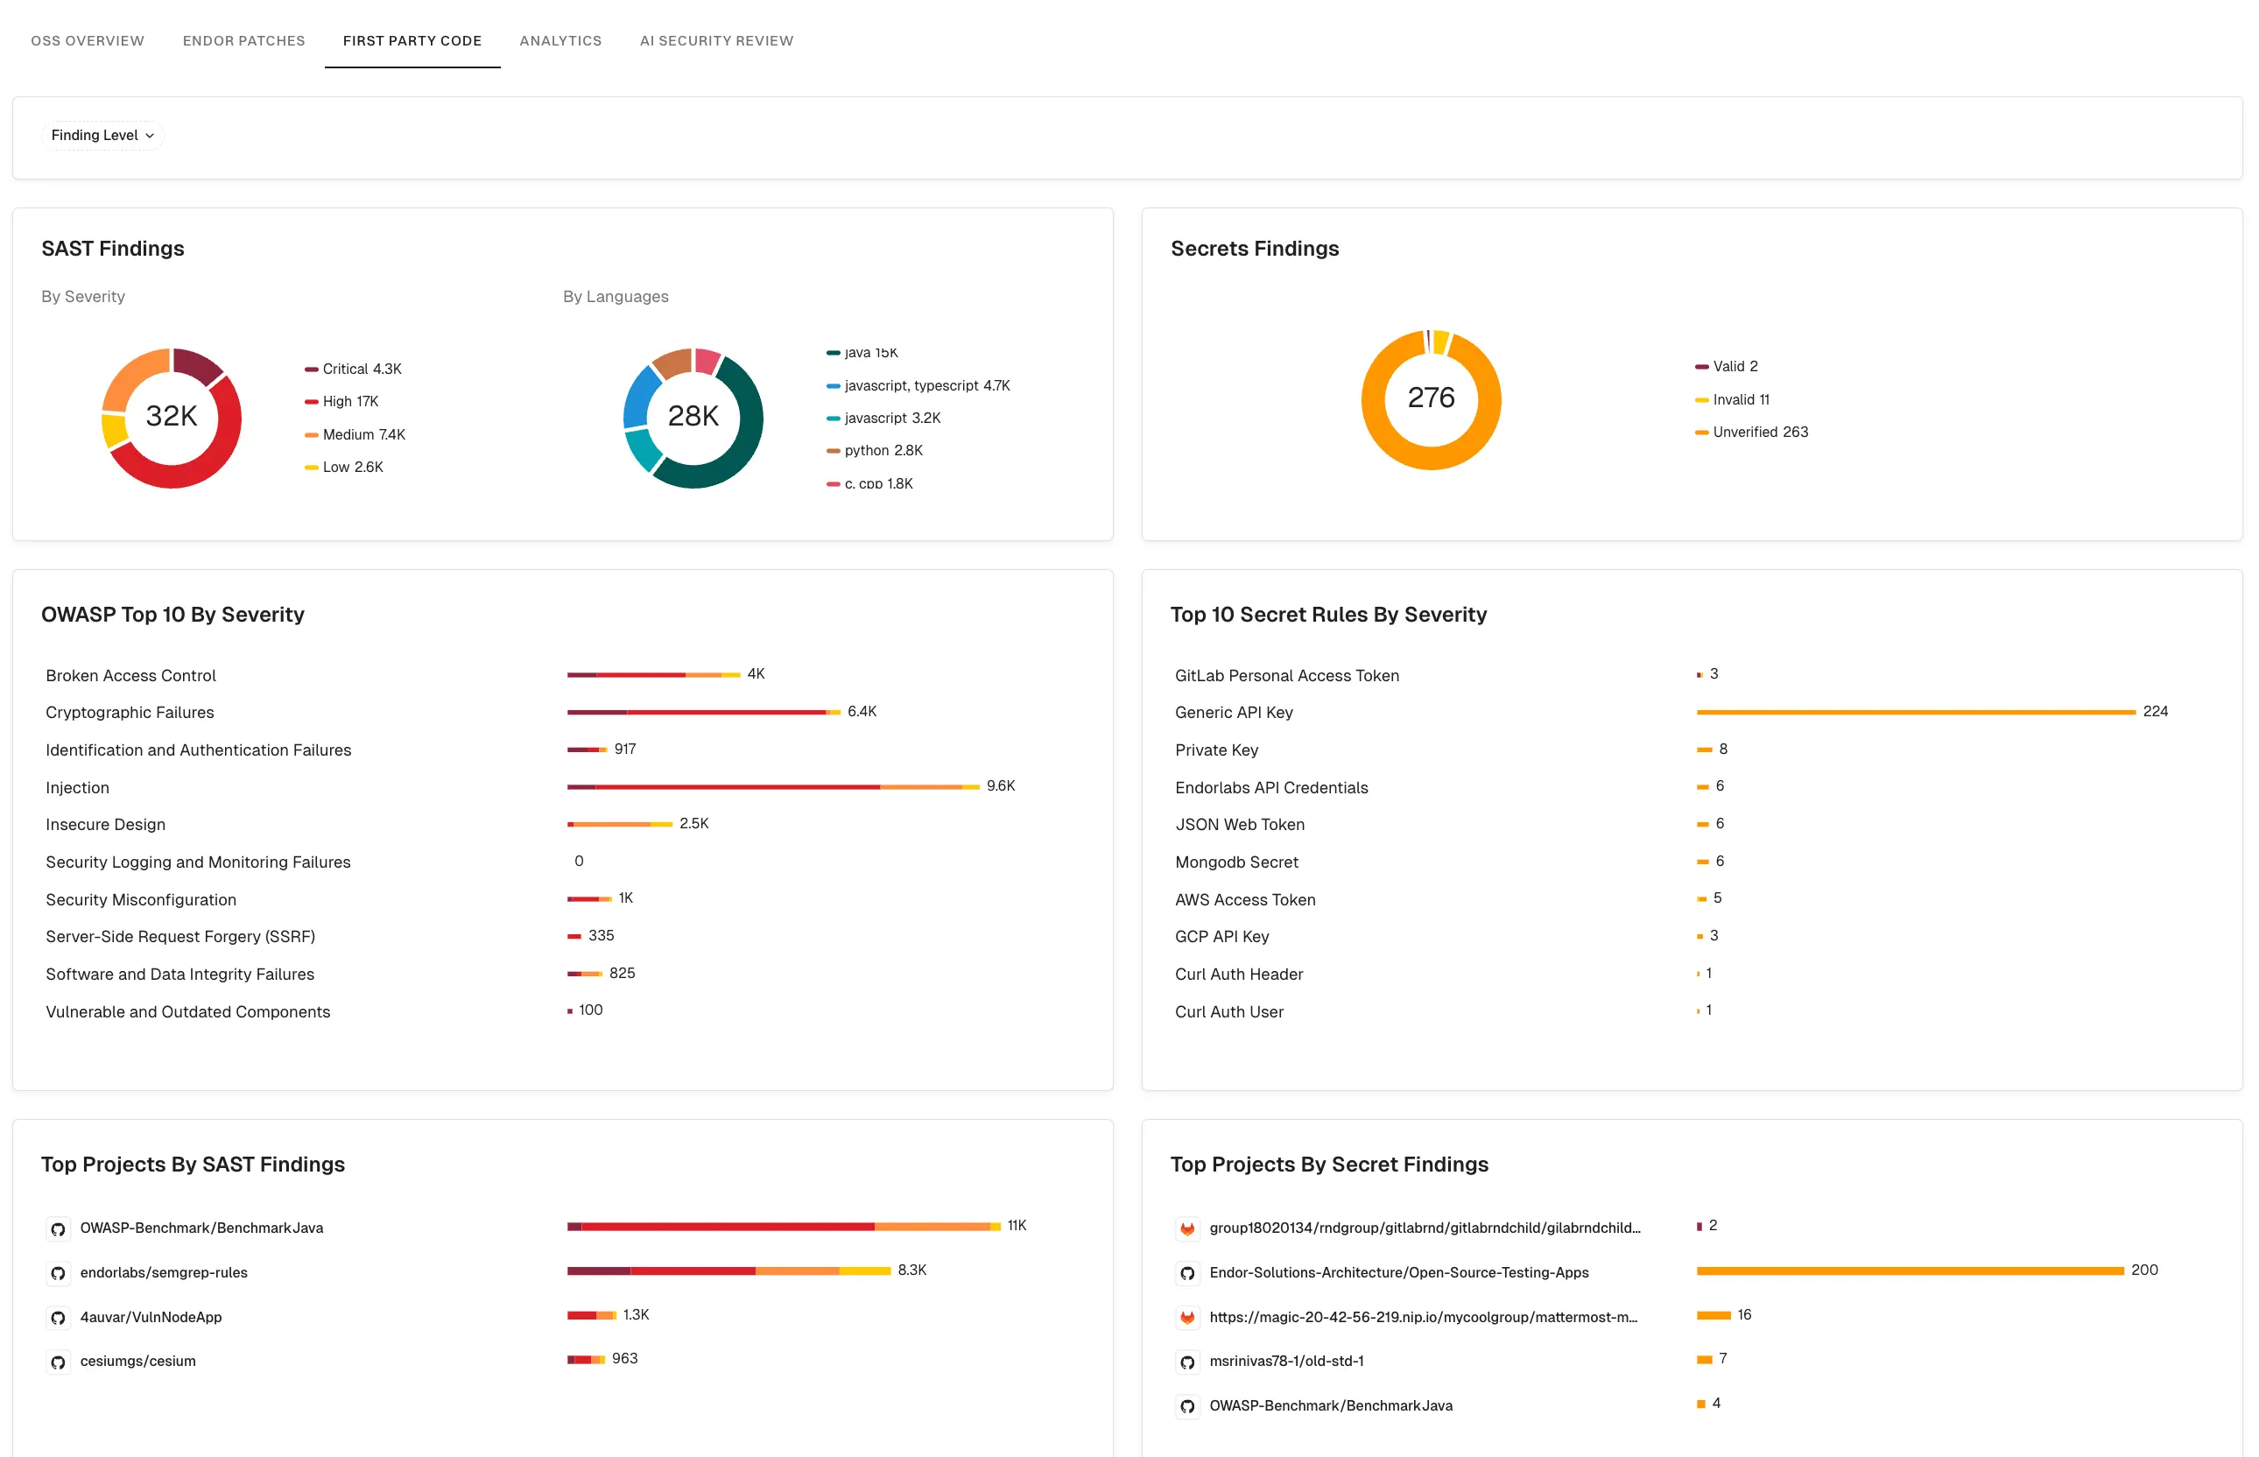Click the 28K languages donut chart
The height and width of the screenshot is (1457, 2259).
pos(693,418)
